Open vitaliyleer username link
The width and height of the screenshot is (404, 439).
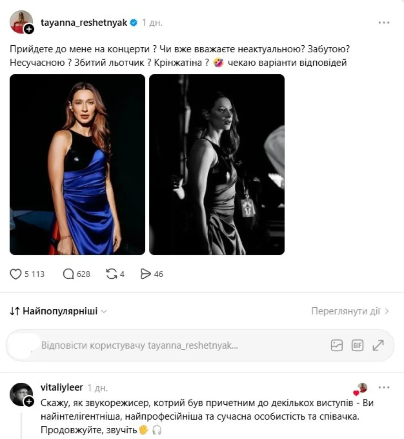tap(62, 387)
